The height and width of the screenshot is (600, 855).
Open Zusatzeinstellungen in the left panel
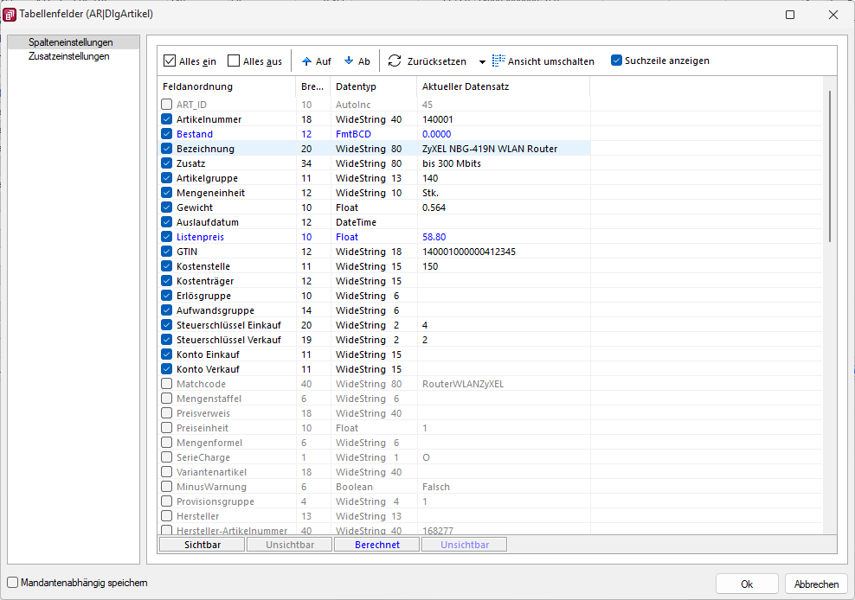(69, 56)
